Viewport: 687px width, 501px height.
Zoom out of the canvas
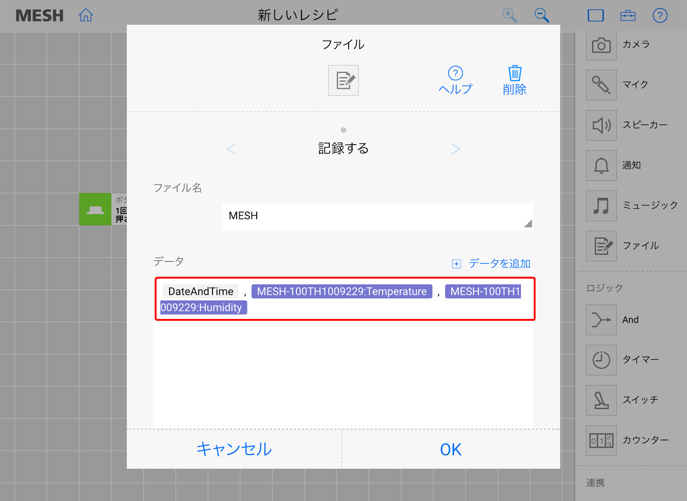(542, 15)
